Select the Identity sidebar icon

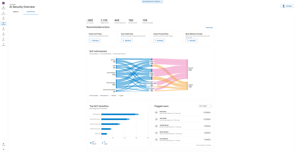(x=3, y=34)
